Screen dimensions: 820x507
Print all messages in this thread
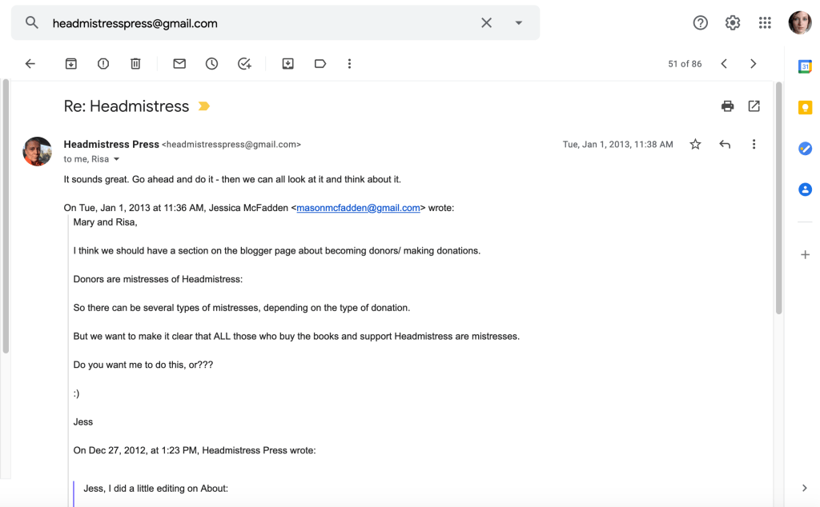point(727,106)
